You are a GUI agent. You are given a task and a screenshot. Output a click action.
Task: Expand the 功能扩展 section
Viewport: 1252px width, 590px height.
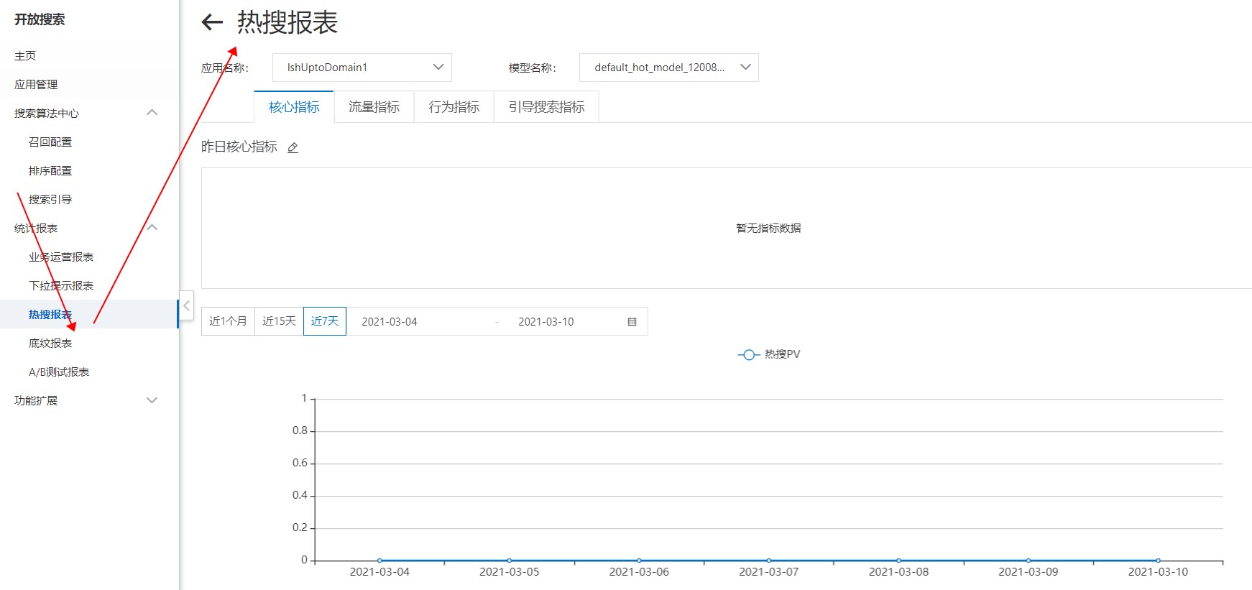click(152, 400)
